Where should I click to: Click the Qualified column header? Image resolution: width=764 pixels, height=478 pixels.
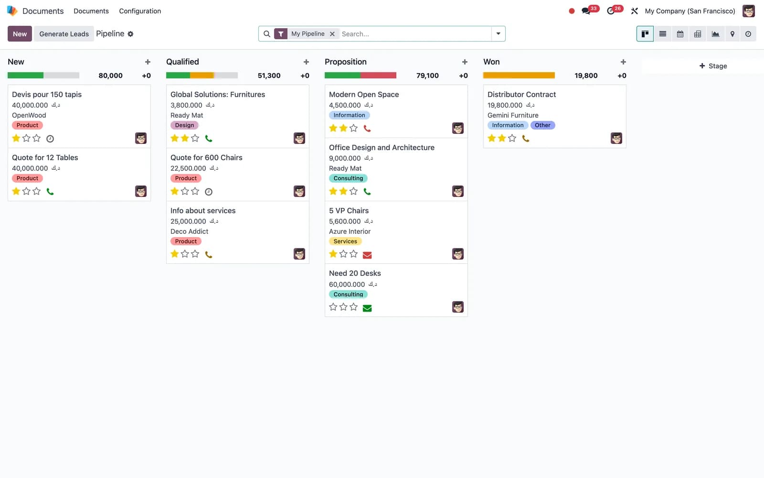182,62
